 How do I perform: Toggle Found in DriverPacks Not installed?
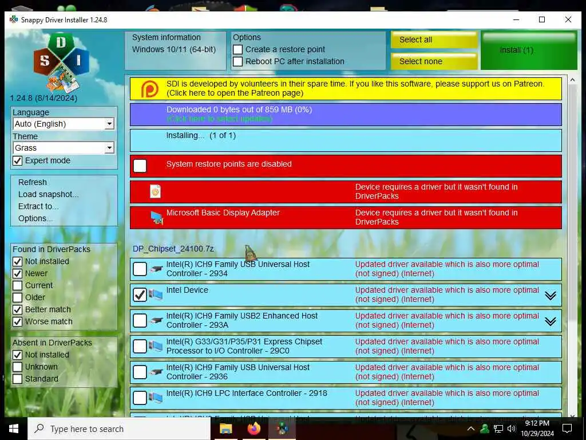tap(18, 261)
